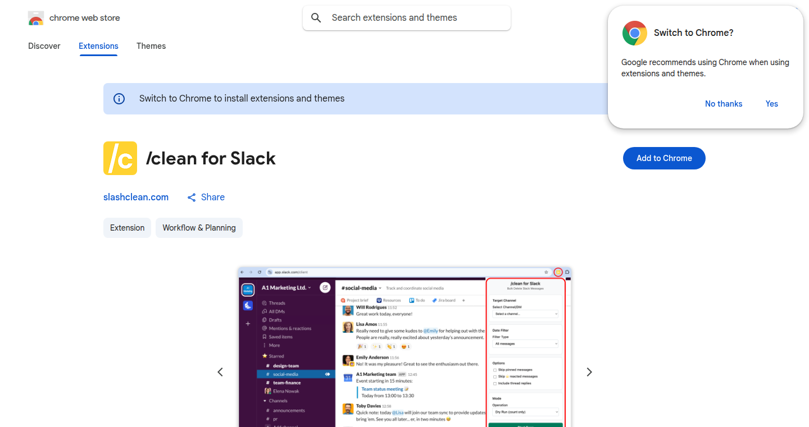Open the slashclean.com link
809x427 pixels.
tap(136, 198)
